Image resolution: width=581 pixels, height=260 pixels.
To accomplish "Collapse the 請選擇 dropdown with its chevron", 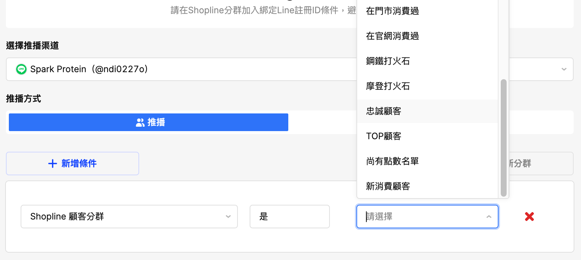I will tap(489, 217).
